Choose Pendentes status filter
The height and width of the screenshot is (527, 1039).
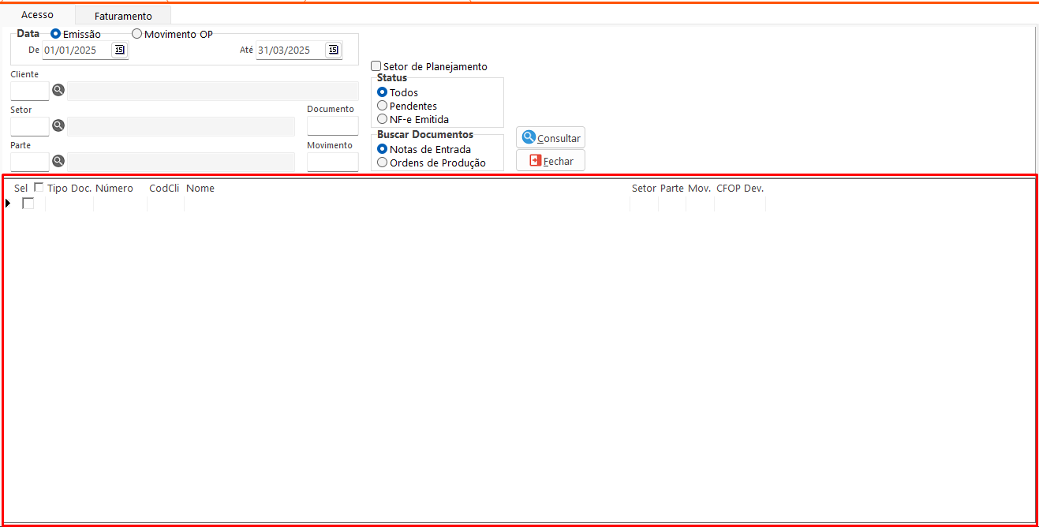[383, 106]
